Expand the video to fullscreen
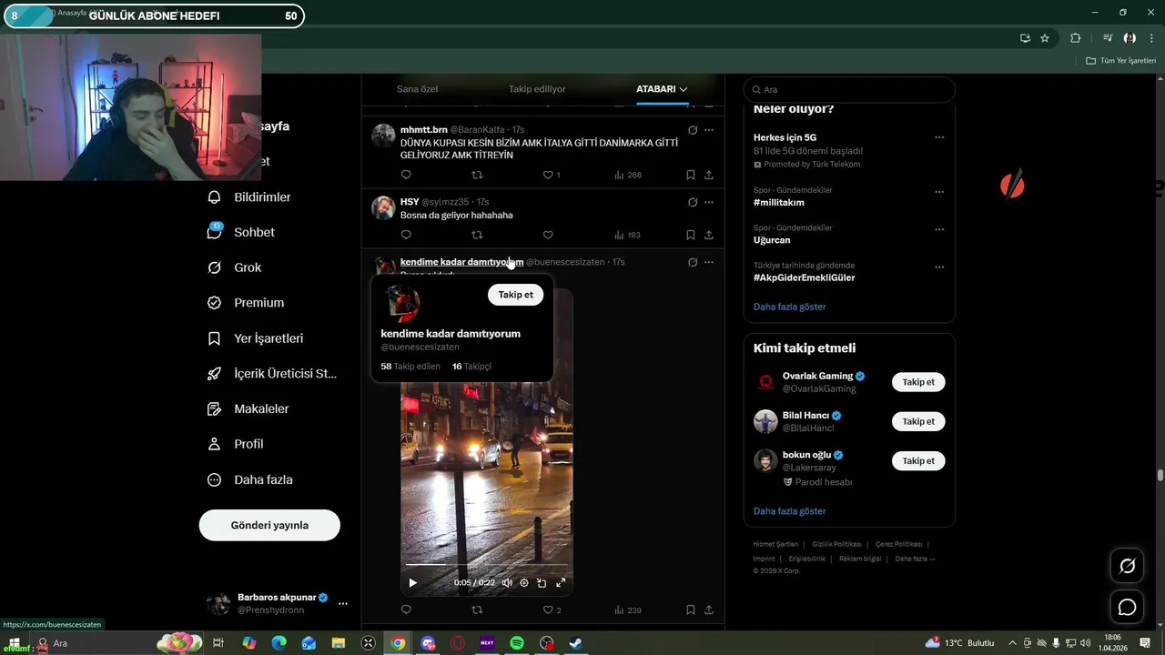The height and width of the screenshot is (655, 1165). point(561,583)
